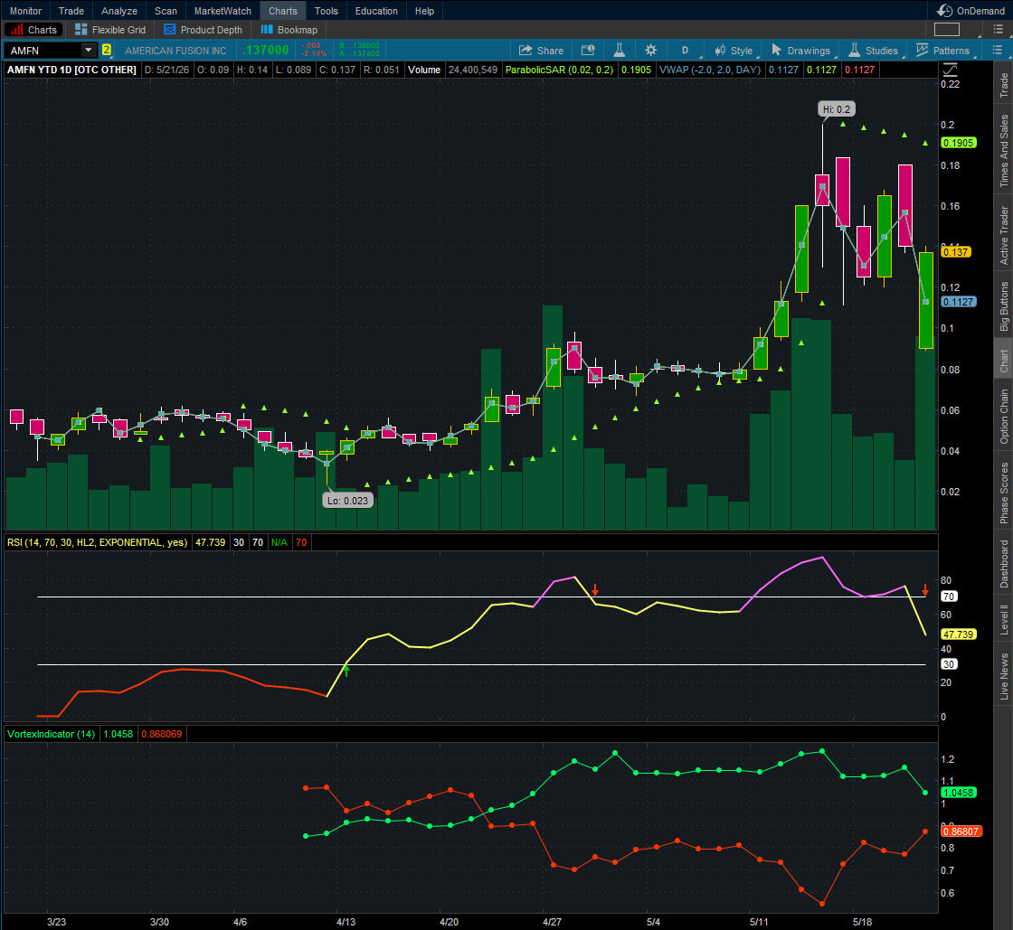Open the Monitor tab

click(25, 11)
